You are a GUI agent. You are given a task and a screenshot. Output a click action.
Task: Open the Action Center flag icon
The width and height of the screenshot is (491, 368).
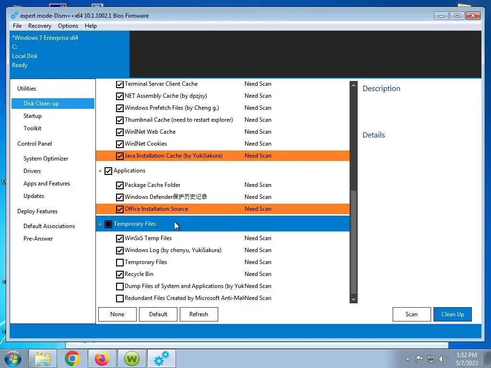(x=419, y=359)
